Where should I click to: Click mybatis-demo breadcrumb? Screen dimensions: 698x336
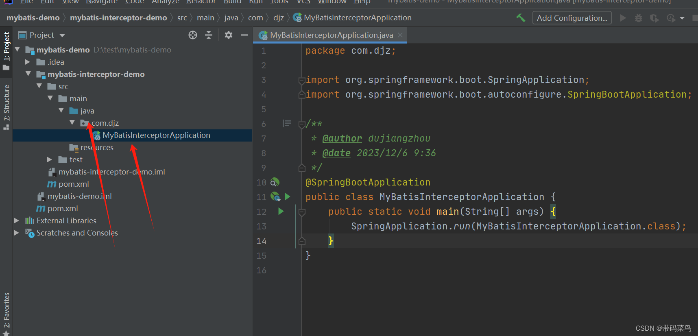33,17
